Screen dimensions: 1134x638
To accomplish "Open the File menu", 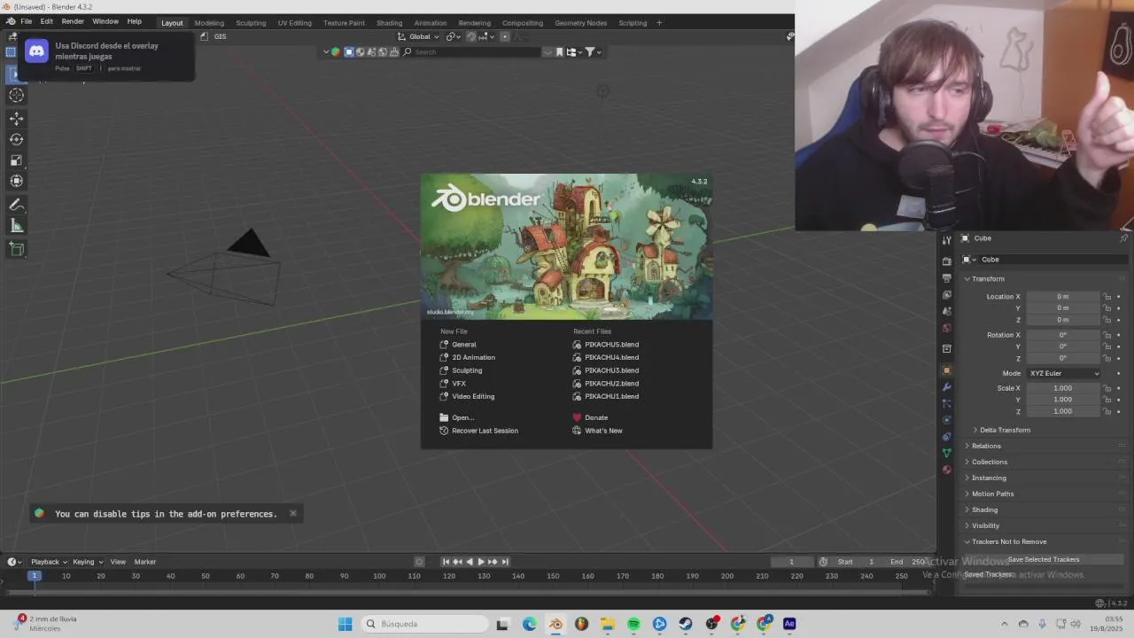I will [27, 21].
